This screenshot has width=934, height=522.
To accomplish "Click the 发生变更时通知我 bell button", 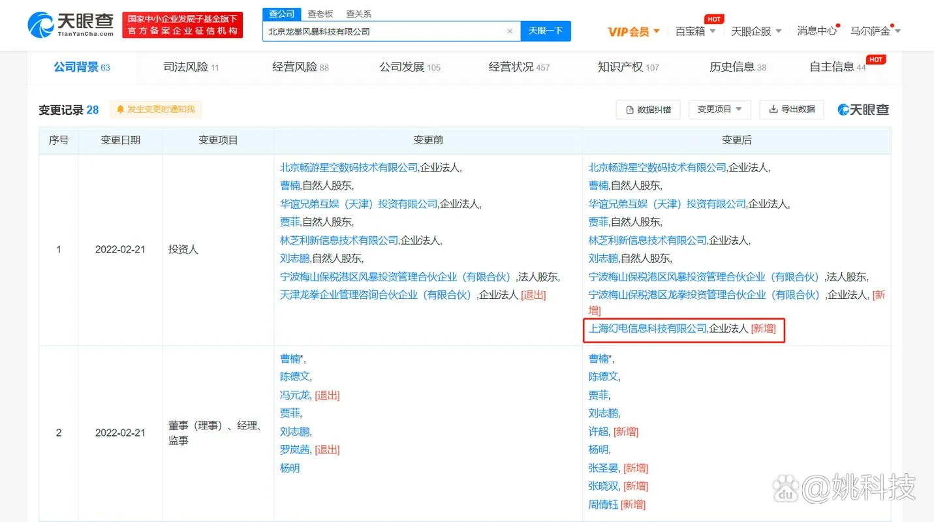I will [155, 109].
